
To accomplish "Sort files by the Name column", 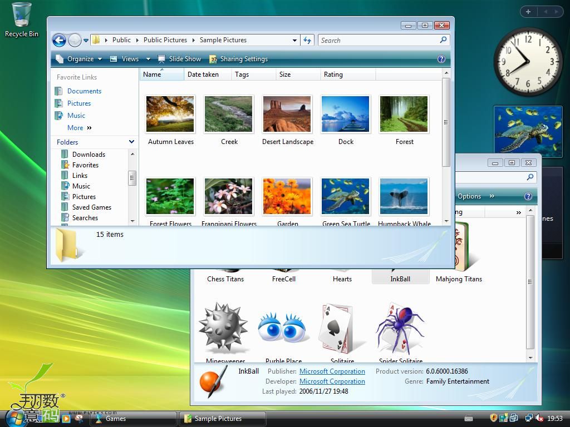I will click(161, 75).
